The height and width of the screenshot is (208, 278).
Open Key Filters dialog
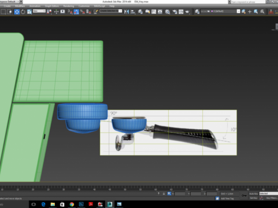[272, 198]
